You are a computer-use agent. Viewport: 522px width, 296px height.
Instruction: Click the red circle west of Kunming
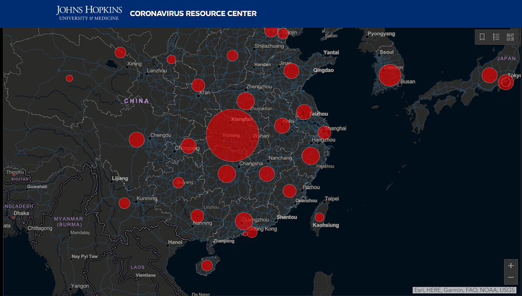(124, 203)
